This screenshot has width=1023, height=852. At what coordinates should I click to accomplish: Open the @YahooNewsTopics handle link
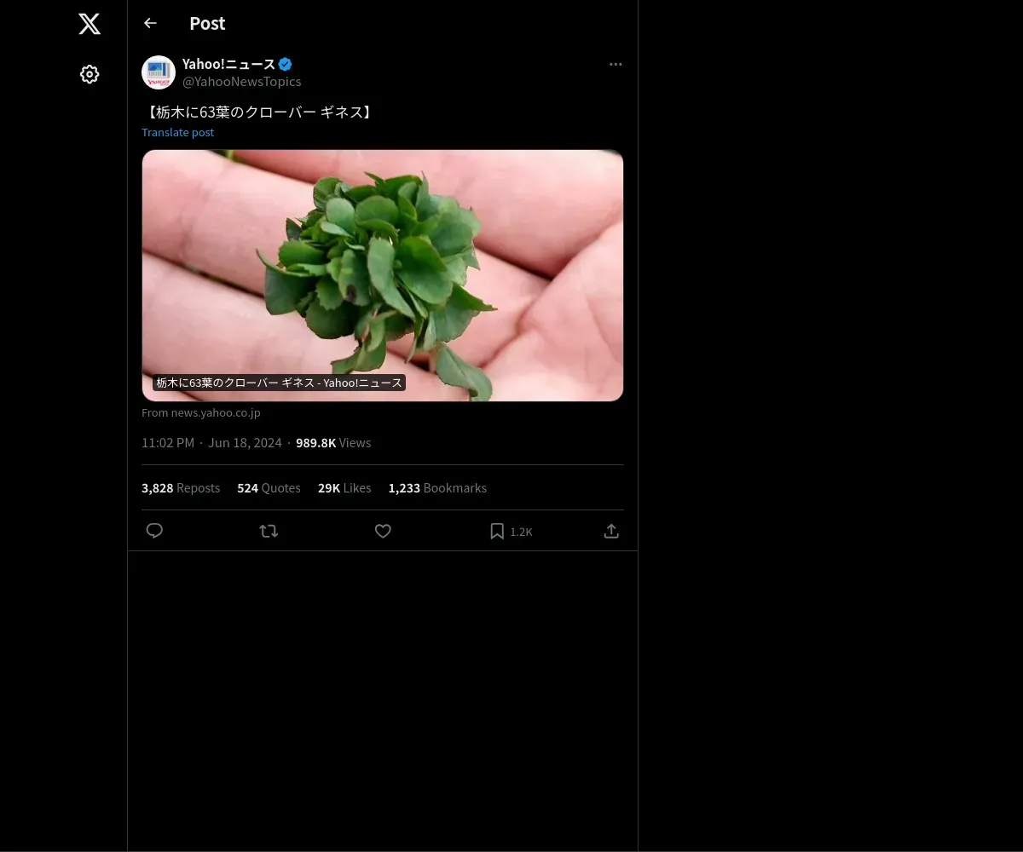241,82
